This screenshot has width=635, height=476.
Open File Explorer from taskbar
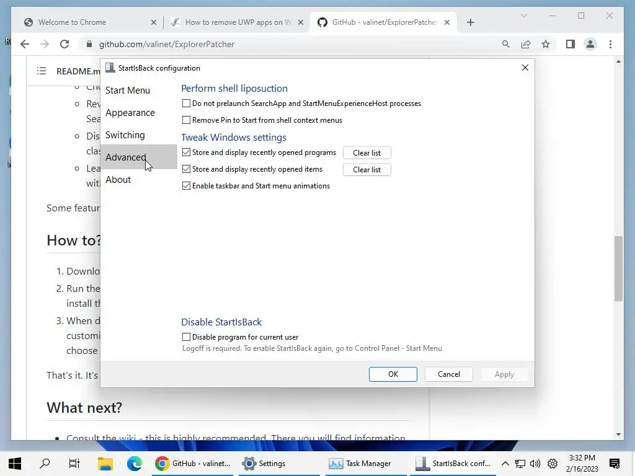coord(105,464)
